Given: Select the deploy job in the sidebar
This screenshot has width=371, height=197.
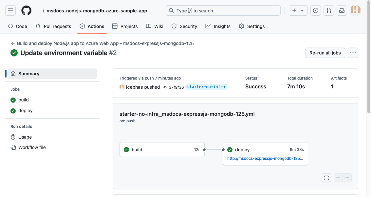Looking at the screenshot, I should tap(25, 111).
